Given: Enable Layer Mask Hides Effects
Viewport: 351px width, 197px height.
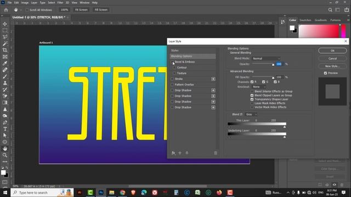Looking at the screenshot, I should pyautogui.click(x=252, y=103).
